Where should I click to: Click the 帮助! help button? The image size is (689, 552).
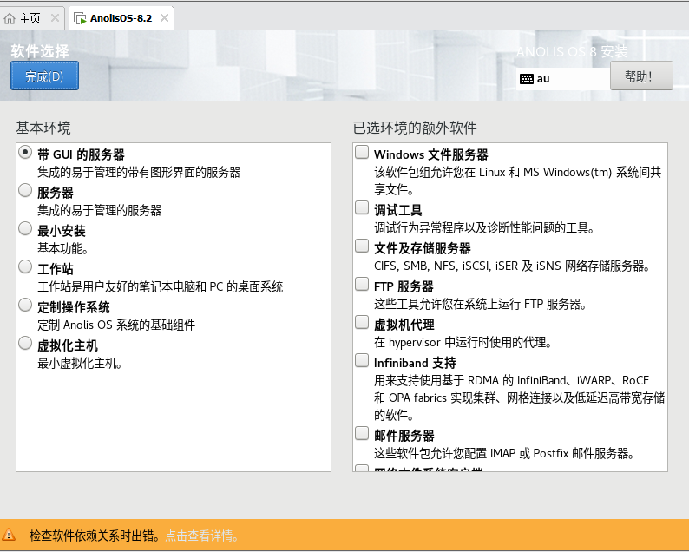click(x=641, y=76)
